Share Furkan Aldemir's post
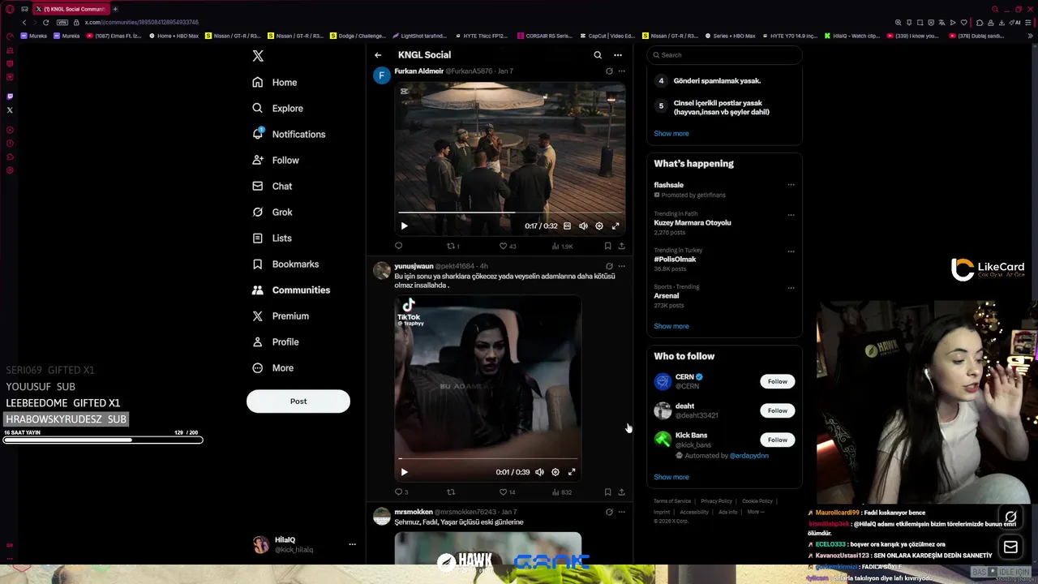 click(622, 246)
